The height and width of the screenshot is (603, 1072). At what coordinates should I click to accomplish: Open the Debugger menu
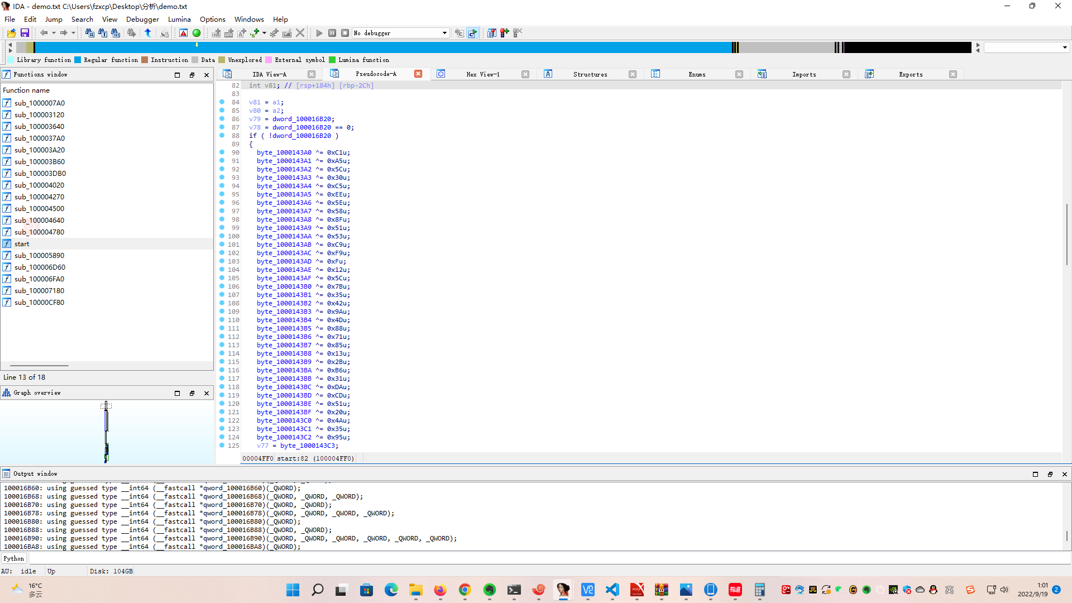click(x=142, y=19)
